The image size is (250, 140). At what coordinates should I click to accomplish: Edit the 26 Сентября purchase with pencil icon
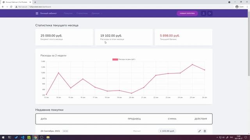pyautogui.click(x=200, y=131)
